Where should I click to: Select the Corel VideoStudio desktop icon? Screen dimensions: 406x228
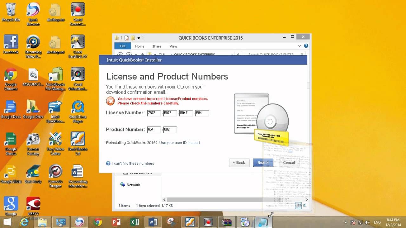coord(78,79)
